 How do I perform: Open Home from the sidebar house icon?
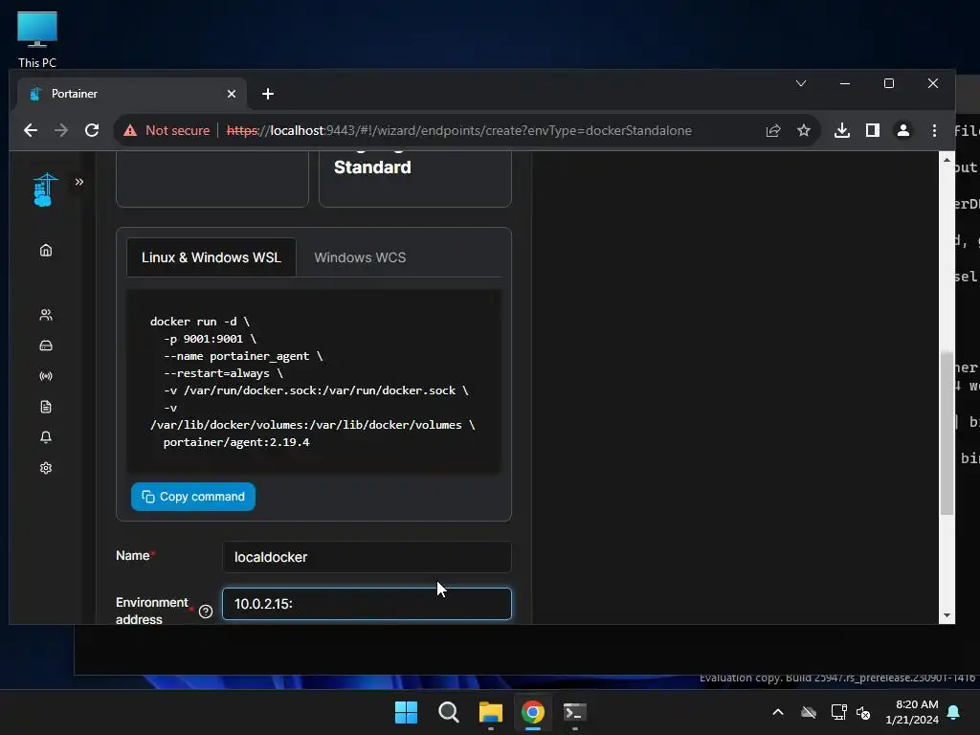coord(46,250)
